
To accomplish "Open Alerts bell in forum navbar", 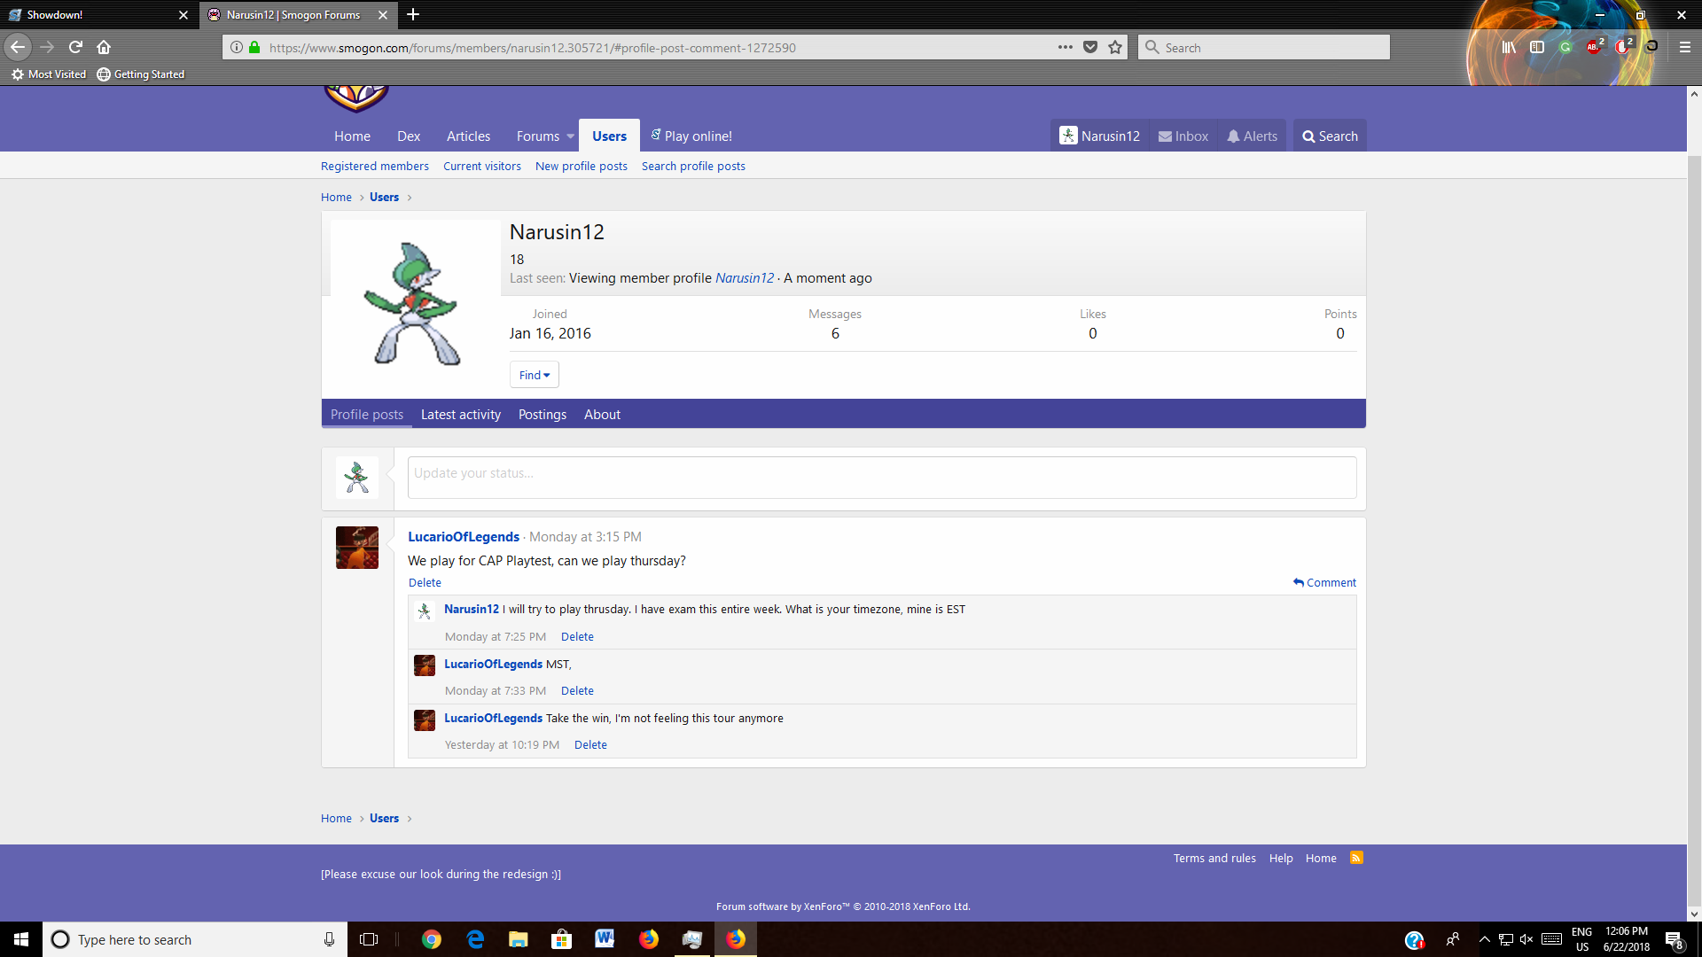I will (1252, 136).
